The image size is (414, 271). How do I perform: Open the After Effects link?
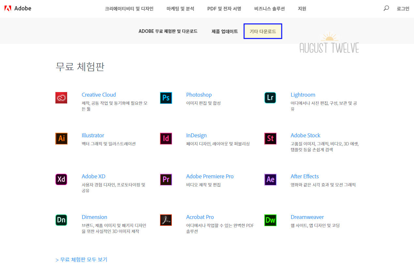pos(305,176)
